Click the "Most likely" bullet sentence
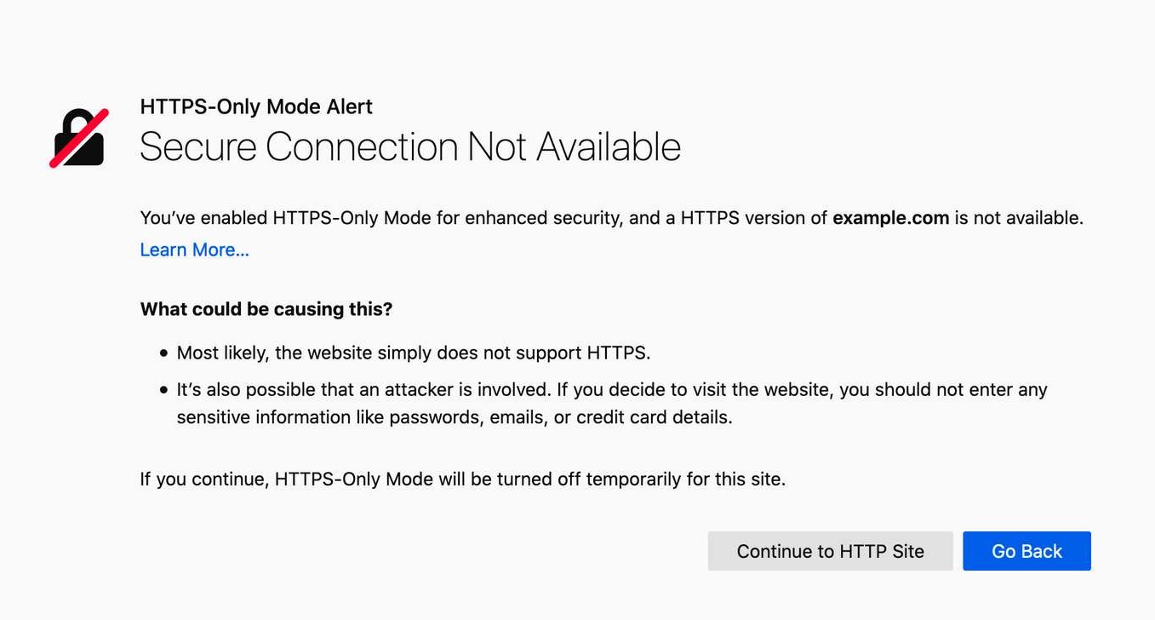1155x620 pixels. 413,353
